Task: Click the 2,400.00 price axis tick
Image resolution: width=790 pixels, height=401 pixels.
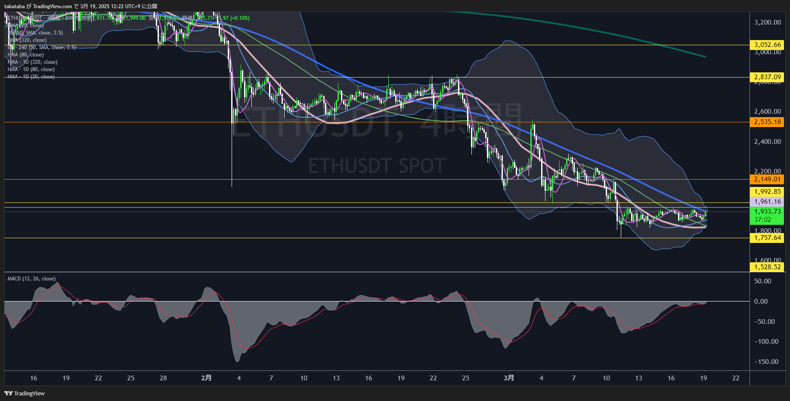Action: point(767,142)
